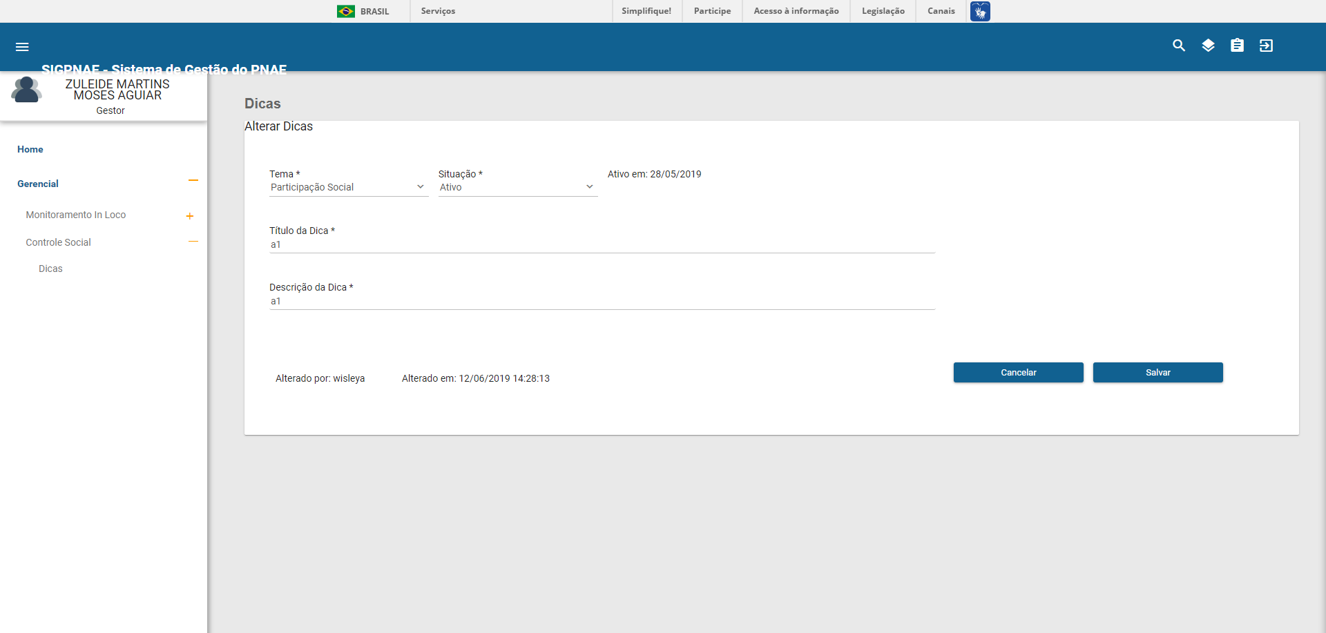
Task: Open the Legislação link in top bar
Action: click(883, 11)
